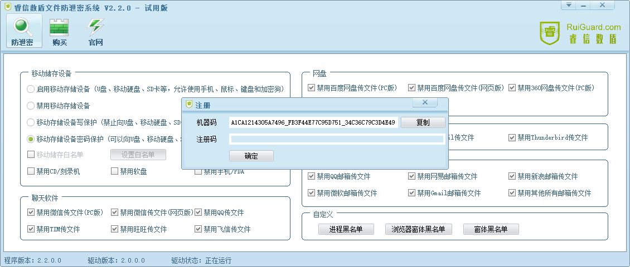The image size is (630, 267).
Task: Toggle 禁用Thunderbird传文件 checkbox
Action: 512,137
